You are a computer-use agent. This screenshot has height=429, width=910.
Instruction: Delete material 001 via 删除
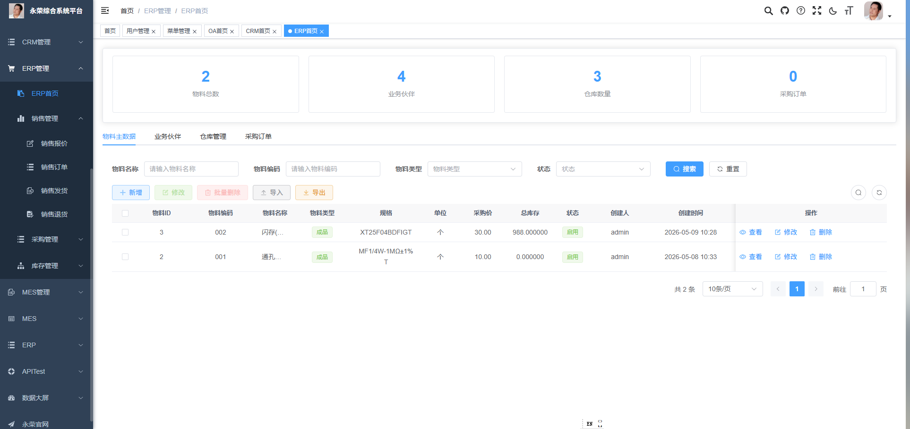point(821,257)
